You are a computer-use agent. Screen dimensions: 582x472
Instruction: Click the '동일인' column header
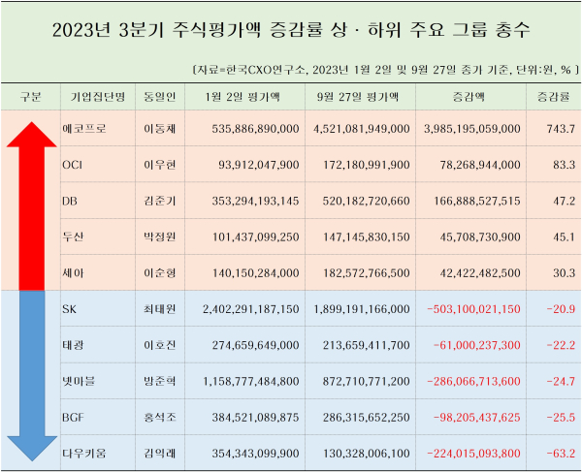160,97
